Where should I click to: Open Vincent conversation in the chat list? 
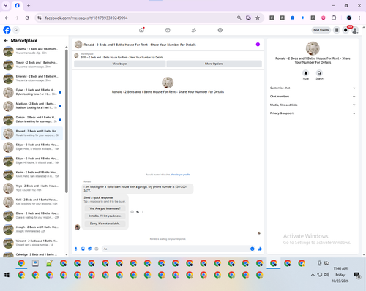(x=33, y=243)
